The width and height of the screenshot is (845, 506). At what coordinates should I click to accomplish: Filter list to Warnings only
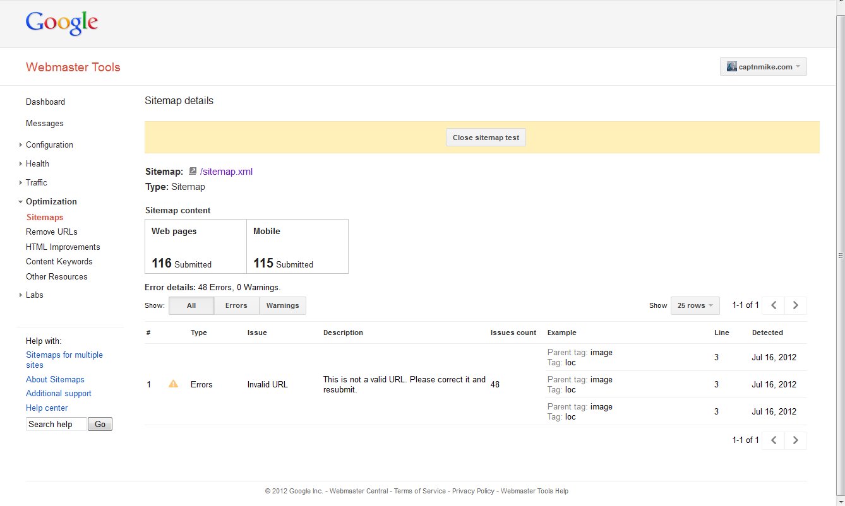[x=282, y=305]
